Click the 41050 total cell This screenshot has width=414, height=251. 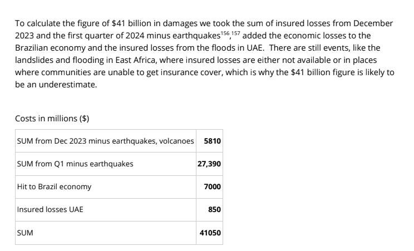pos(211,233)
